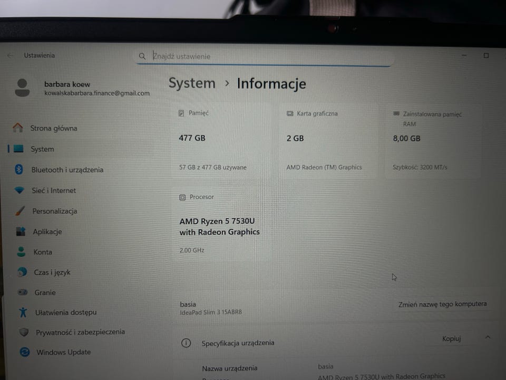Click the Windows Update sync icon
Screen dimensions: 506x380
[x=25, y=352]
